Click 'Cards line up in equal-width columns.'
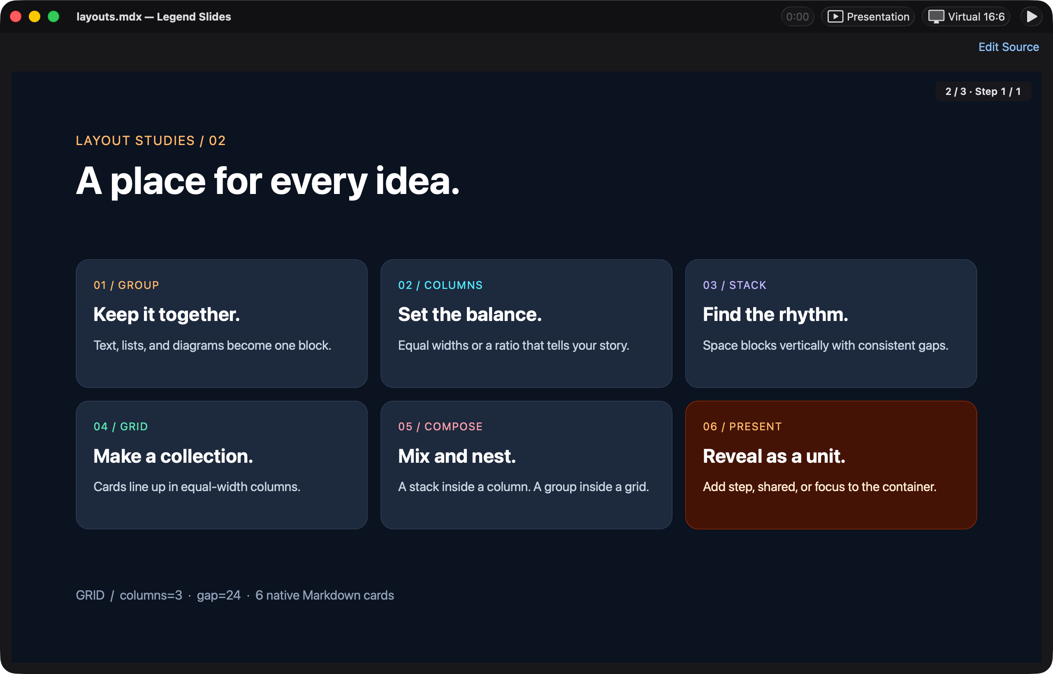 (197, 487)
